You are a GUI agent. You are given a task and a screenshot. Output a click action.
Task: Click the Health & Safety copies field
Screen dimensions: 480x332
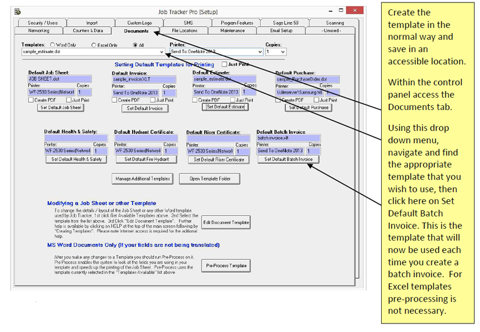click(101, 151)
